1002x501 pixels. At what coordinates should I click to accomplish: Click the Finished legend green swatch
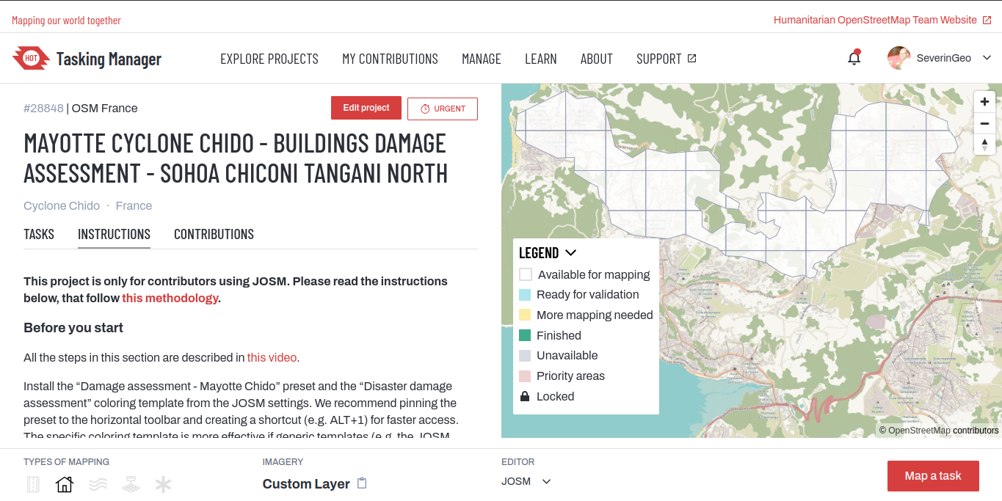[525, 335]
